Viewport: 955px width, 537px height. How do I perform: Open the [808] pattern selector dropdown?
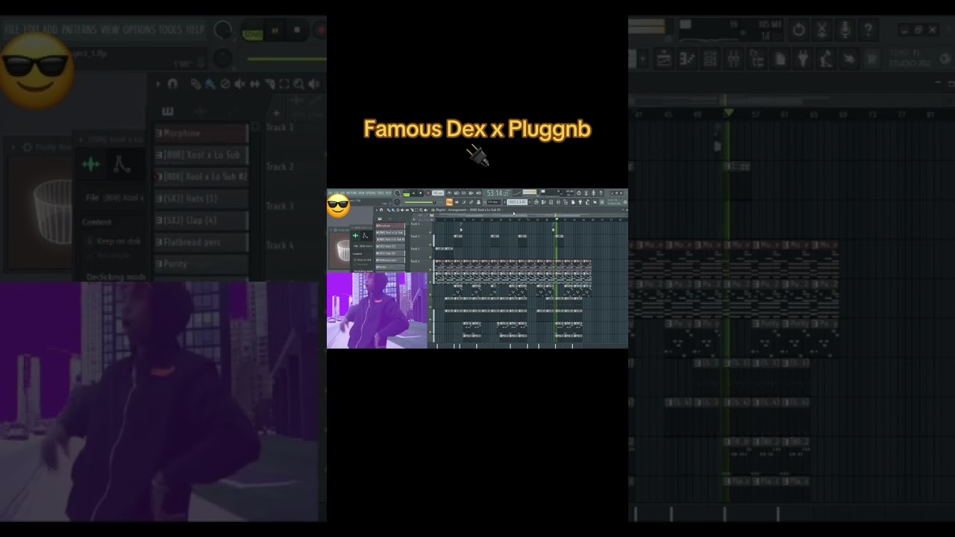[x=517, y=202]
